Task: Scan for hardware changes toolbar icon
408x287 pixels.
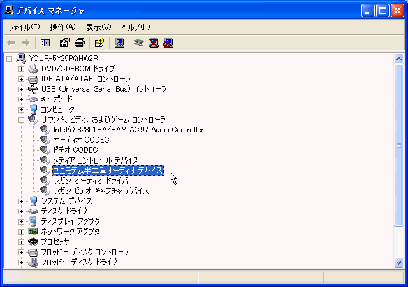Action: 119,43
